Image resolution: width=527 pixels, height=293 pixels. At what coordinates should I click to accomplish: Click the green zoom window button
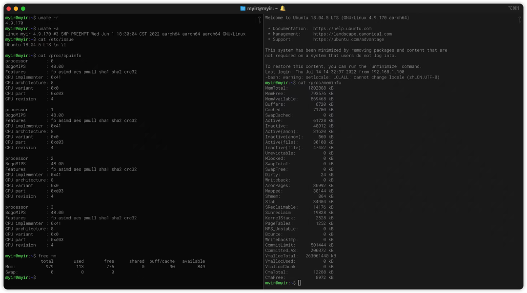click(x=23, y=9)
